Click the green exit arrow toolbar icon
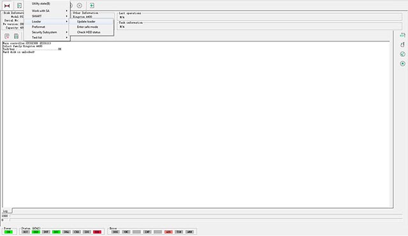 pos(92,6)
